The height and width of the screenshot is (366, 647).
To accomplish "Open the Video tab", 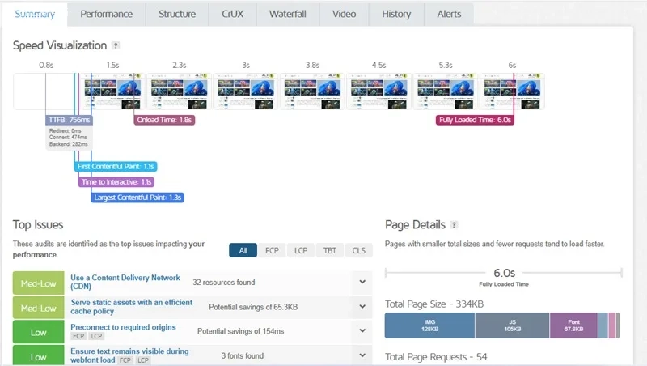I will click(x=345, y=14).
